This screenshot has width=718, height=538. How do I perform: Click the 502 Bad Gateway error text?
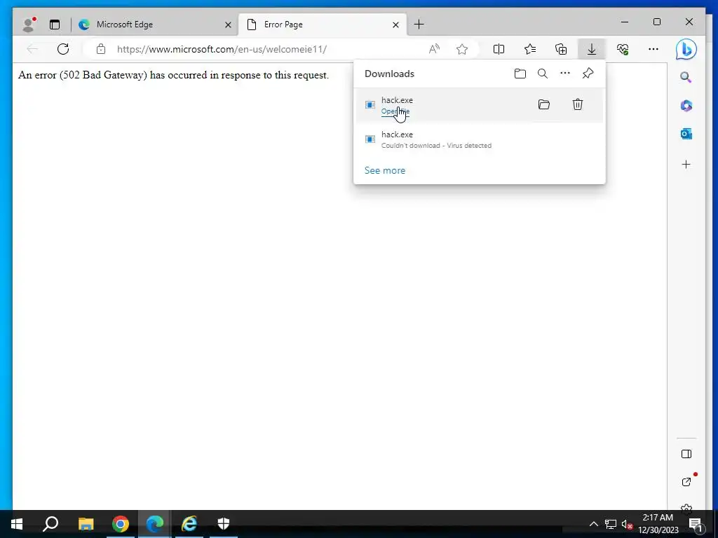pyautogui.click(x=174, y=75)
